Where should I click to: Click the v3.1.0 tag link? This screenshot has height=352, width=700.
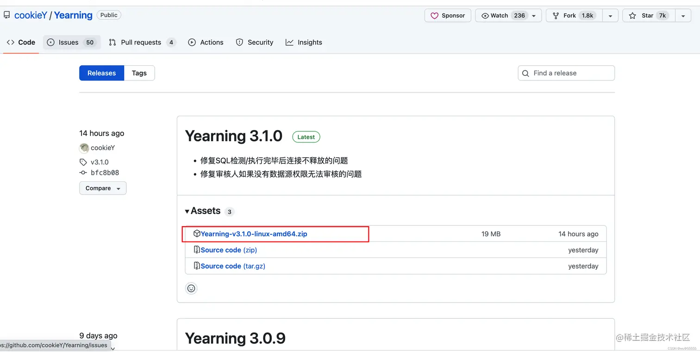point(100,162)
